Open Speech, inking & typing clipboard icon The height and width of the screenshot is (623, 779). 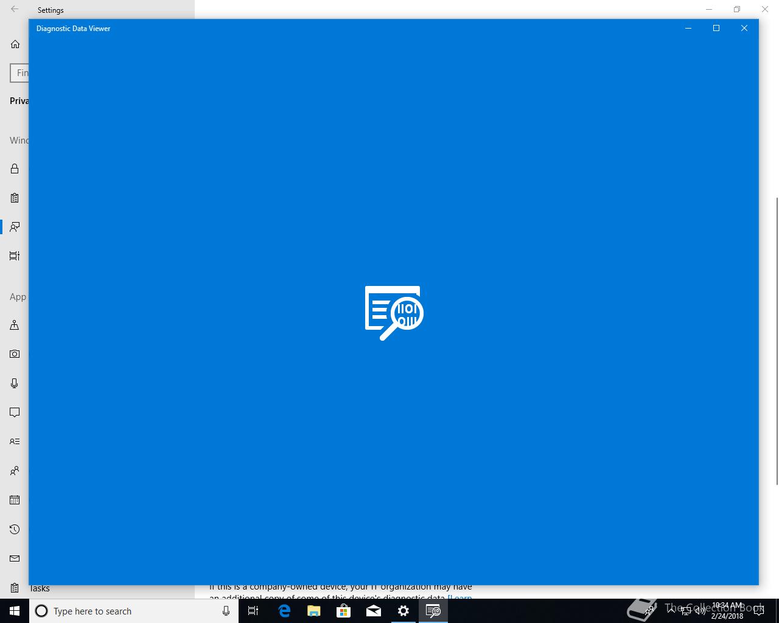15,198
